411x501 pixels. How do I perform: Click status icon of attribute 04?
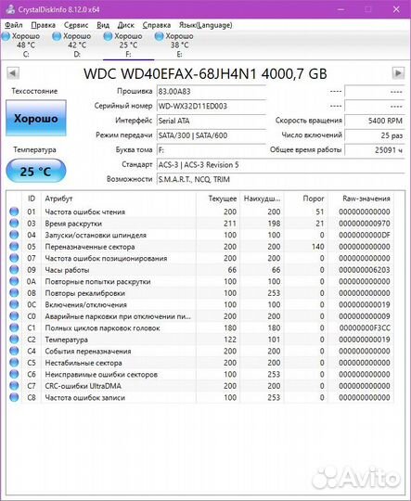tap(14, 235)
